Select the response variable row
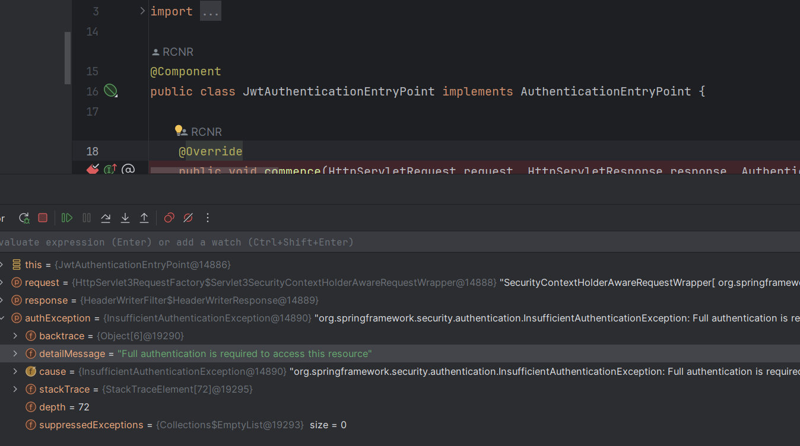This screenshot has width=800, height=446. pos(400,300)
